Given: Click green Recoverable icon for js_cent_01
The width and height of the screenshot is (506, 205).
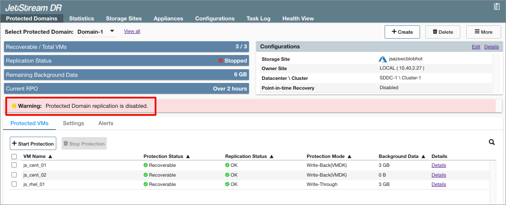Looking at the screenshot, I should tap(146, 165).
